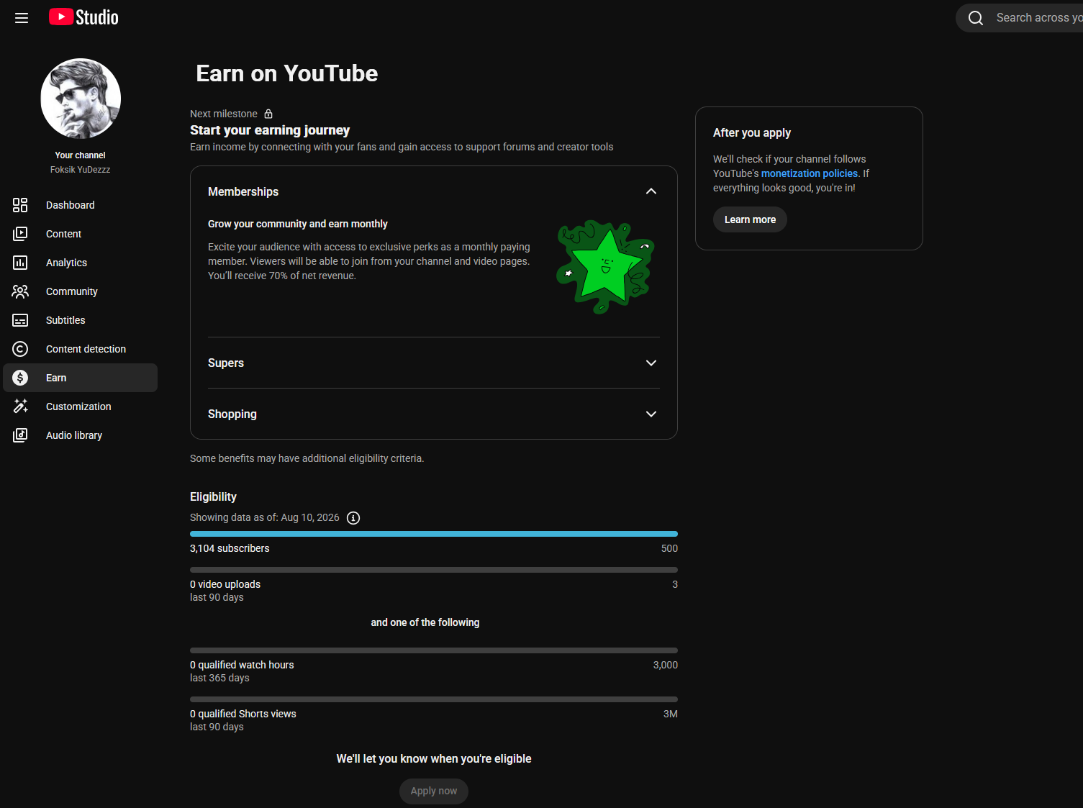This screenshot has width=1083, height=808.
Task: Click the Audio library music icon
Action: pos(20,435)
